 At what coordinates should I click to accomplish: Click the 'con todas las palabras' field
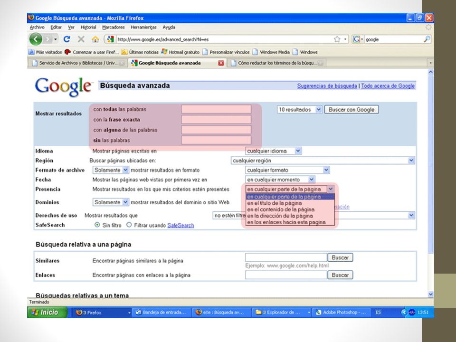[x=216, y=109]
